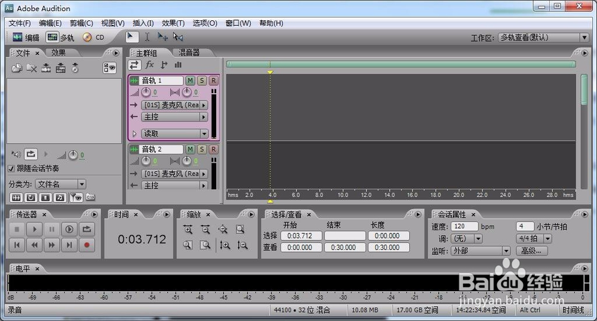The image size is (597, 321).
Task: Show the EQ track view
Action: 178,65
